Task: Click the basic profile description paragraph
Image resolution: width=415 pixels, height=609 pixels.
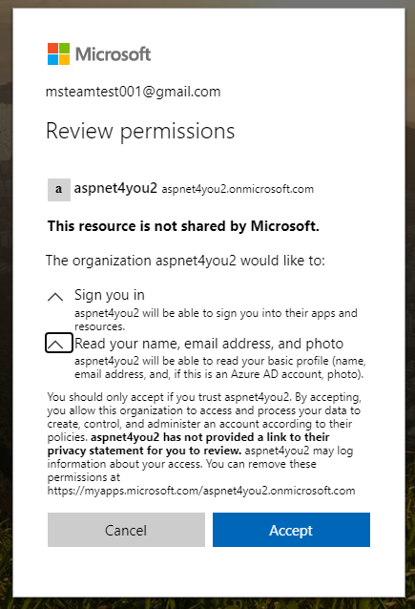Action: click(220, 367)
